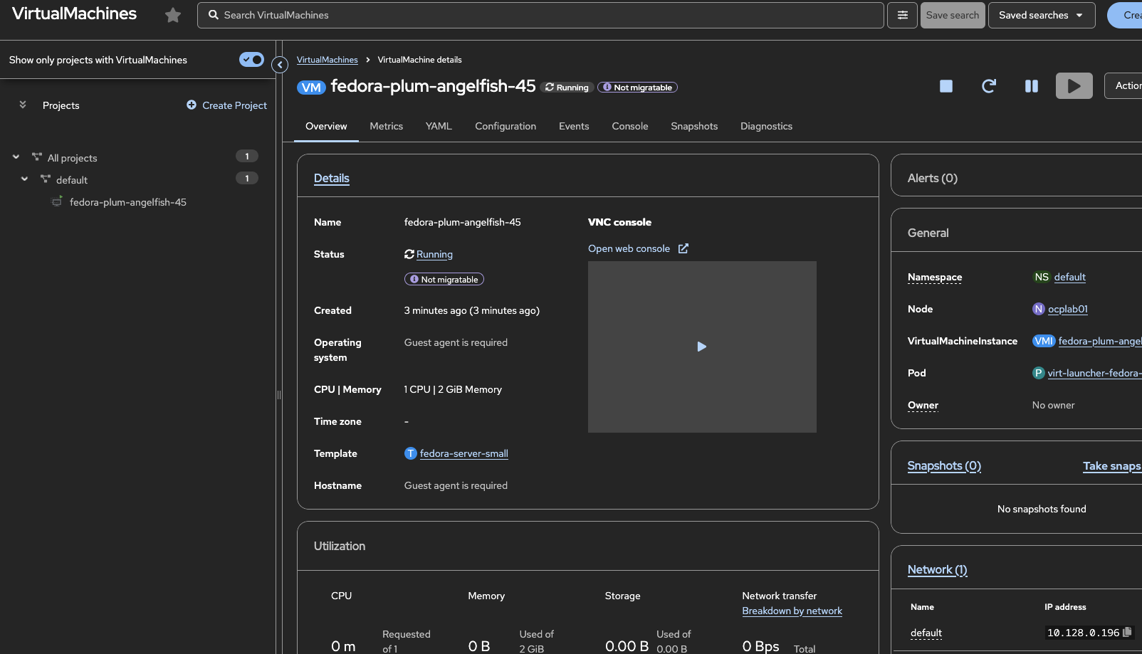
Task: Open Breakdown by network link
Action: [x=792, y=611]
